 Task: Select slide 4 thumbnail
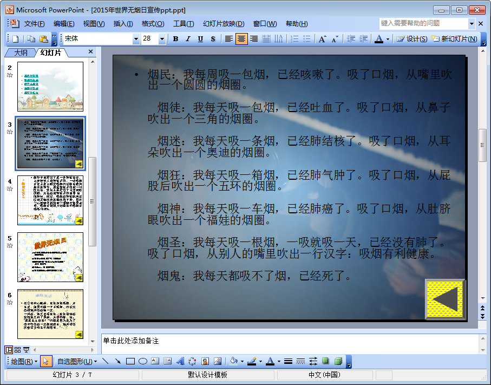[x=50, y=200]
